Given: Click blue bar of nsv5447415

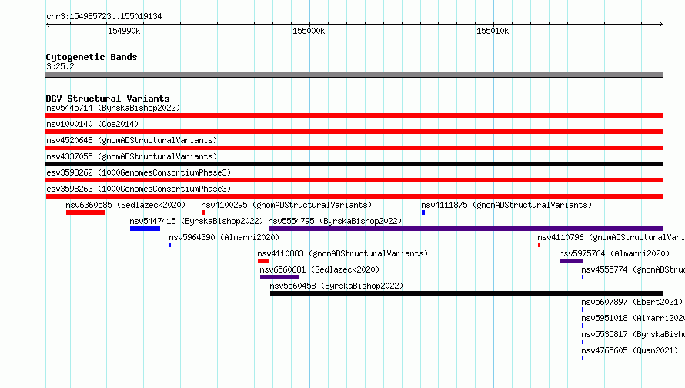Looking at the screenshot, I should 145,229.
